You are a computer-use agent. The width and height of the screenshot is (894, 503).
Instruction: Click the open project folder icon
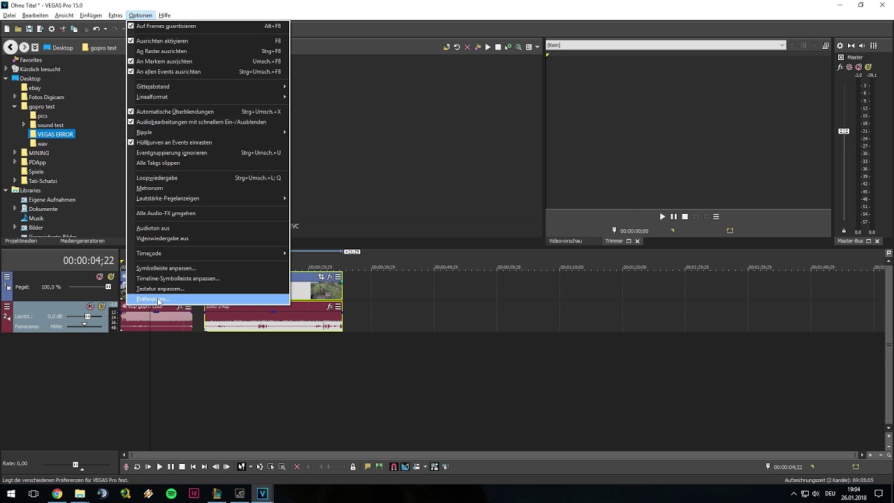[x=18, y=29]
